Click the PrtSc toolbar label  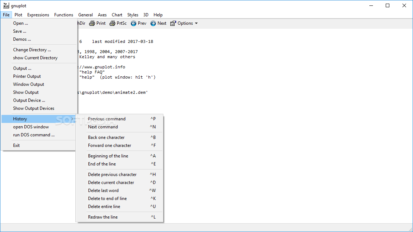tap(122, 23)
